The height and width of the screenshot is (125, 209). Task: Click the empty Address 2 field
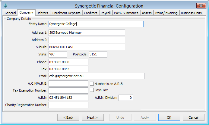87,40
